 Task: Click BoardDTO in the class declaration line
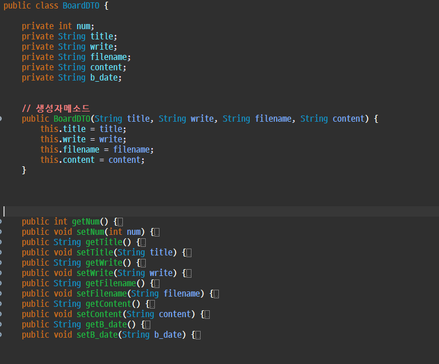click(x=81, y=6)
